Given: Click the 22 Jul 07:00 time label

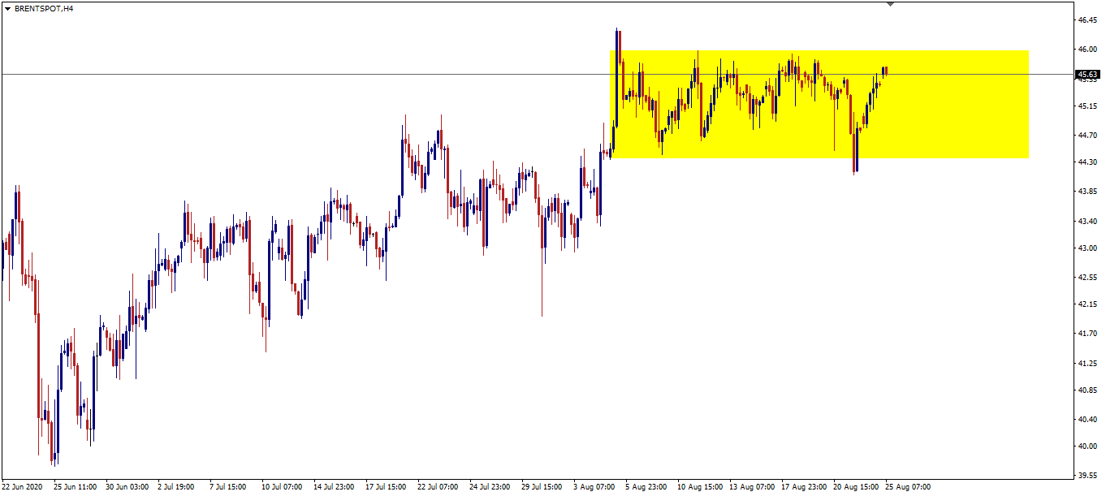Looking at the screenshot, I should (438, 488).
